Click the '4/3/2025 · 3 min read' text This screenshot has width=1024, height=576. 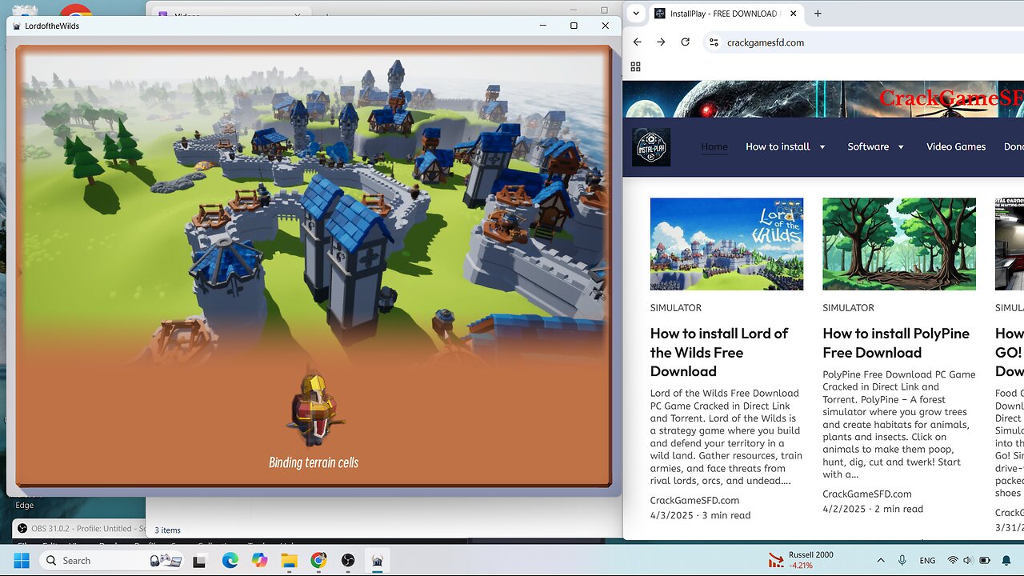click(x=700, y=515)
